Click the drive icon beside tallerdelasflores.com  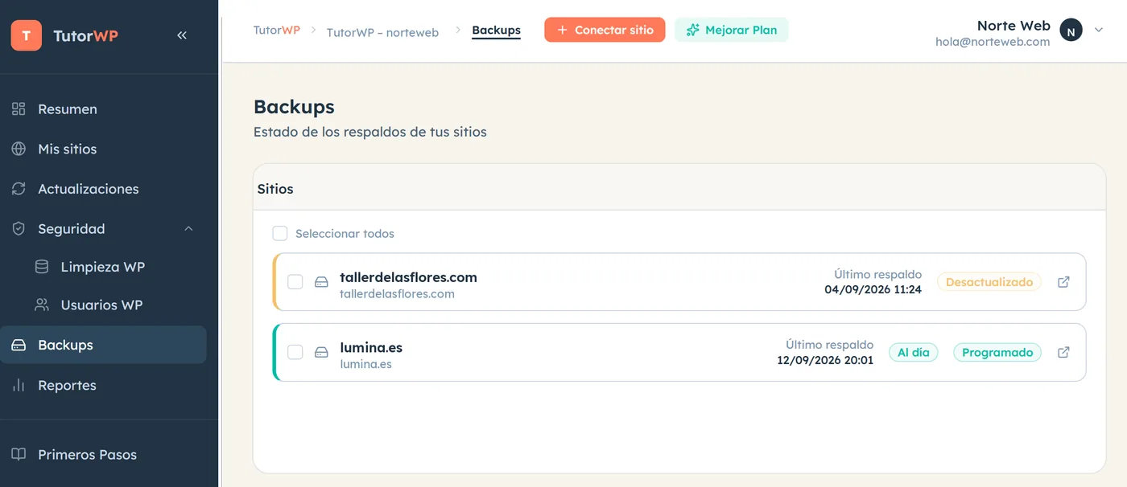[x=321, y=282]
